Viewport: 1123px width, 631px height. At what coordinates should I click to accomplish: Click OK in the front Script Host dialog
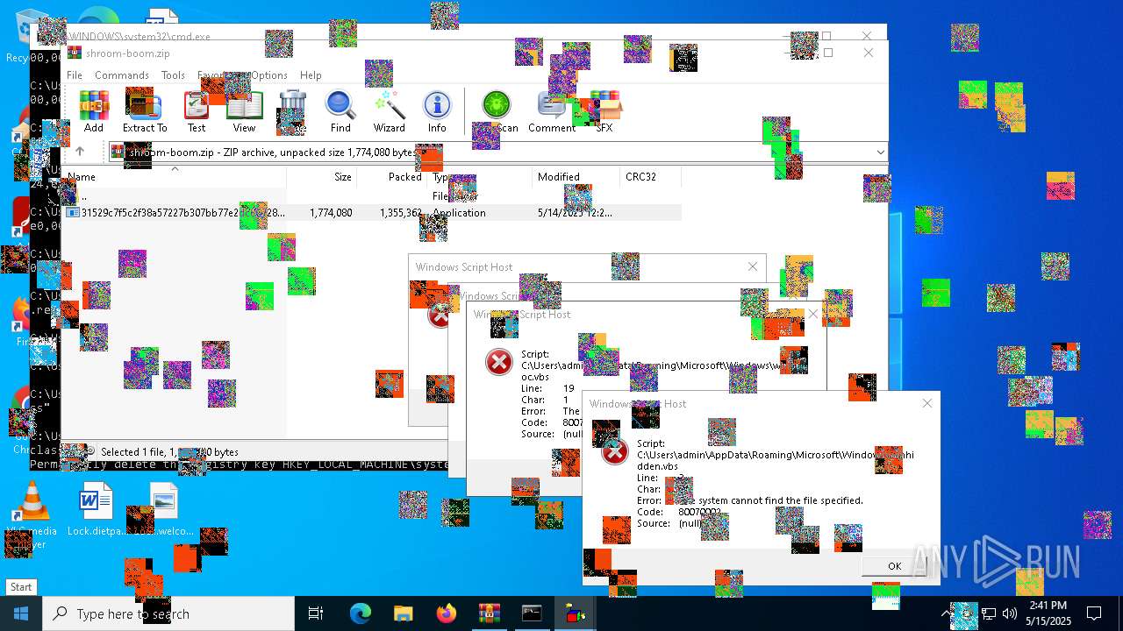point(894,566)
